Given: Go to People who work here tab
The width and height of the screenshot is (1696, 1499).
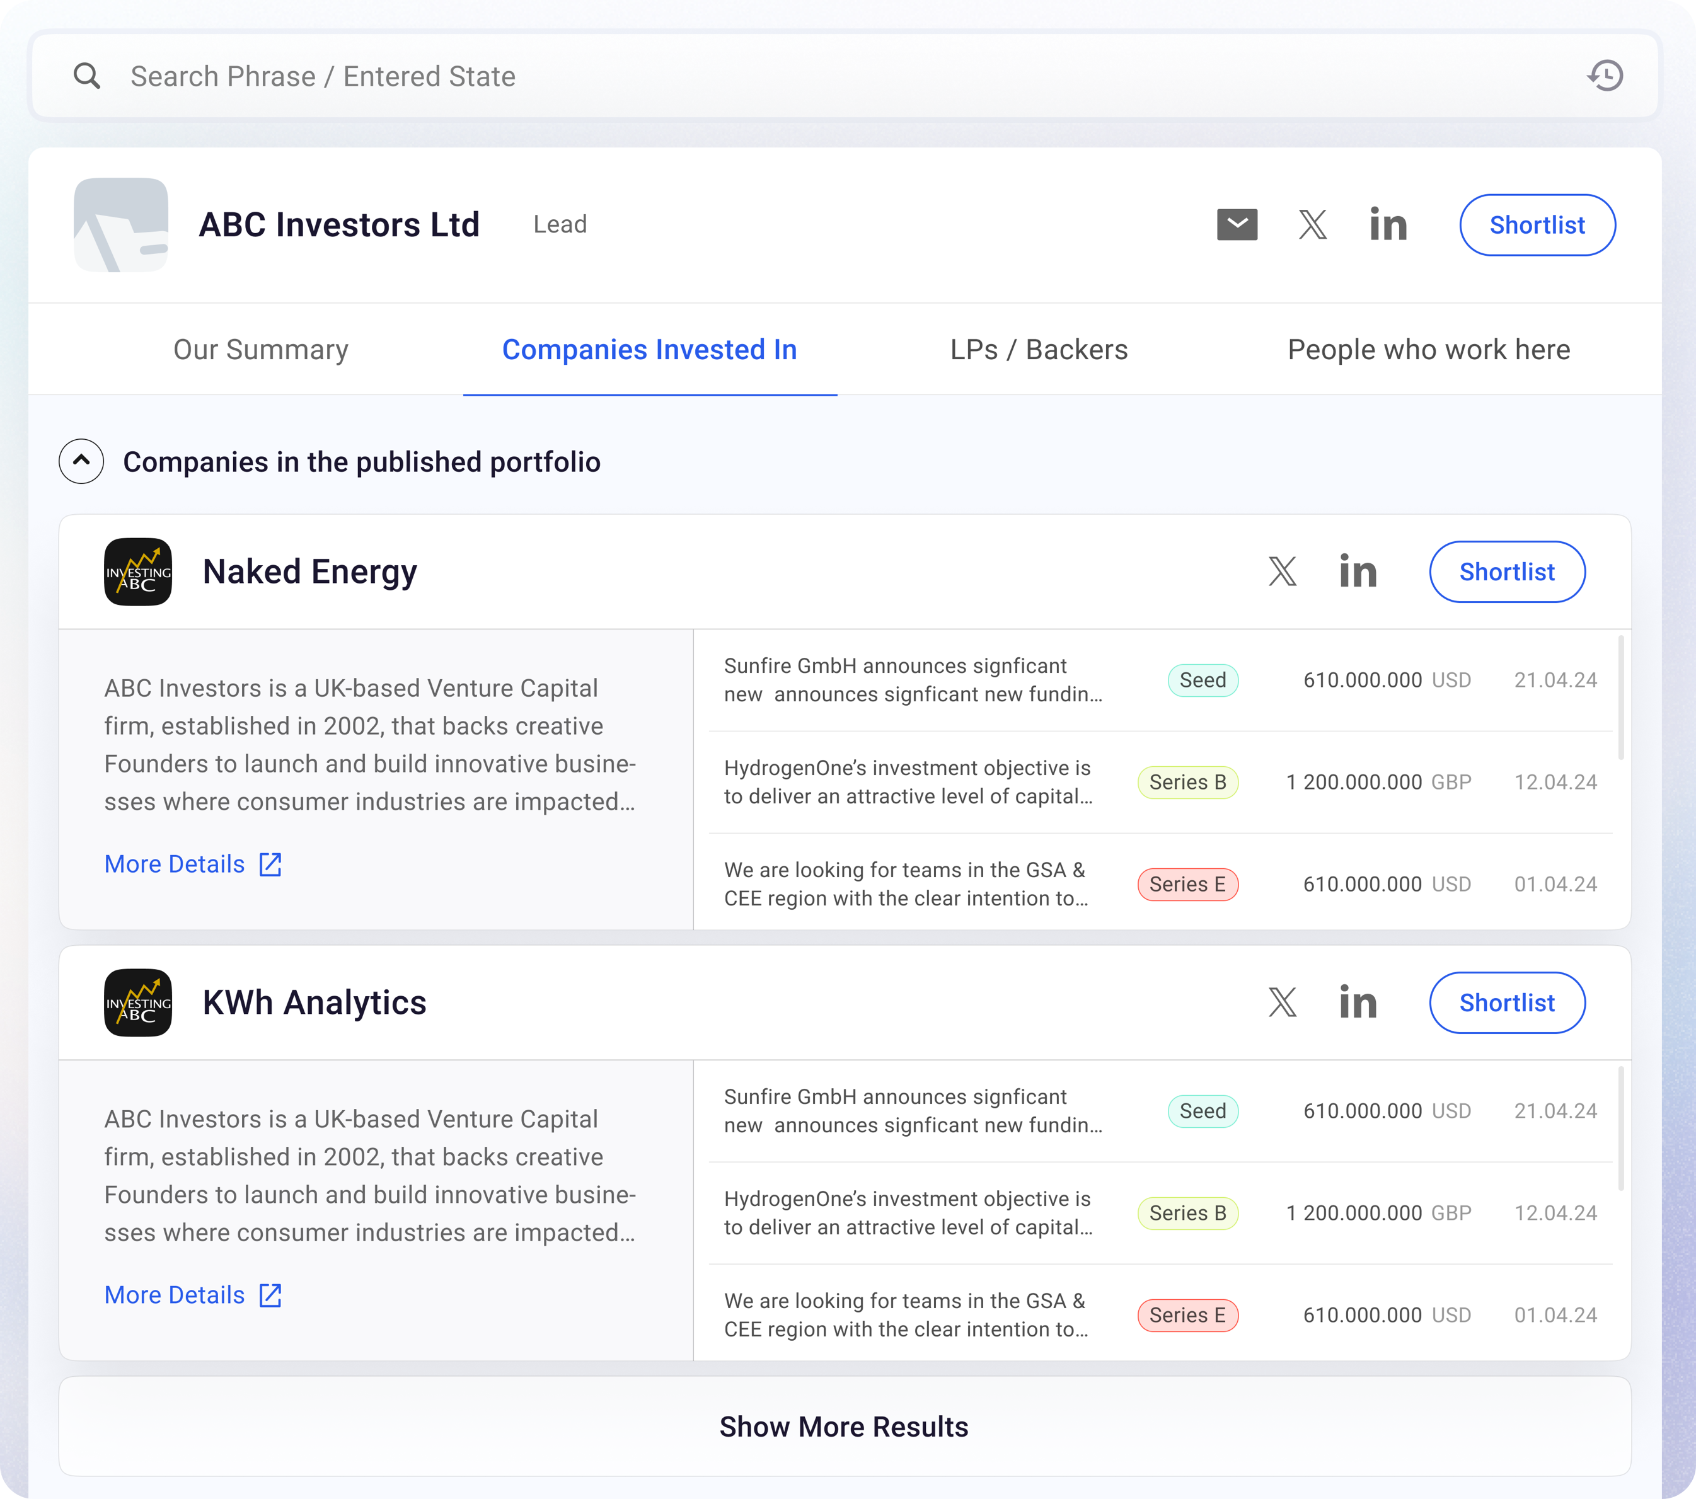Looking at the screenshot, I should pyautogui.click(x=1429, y=349).
